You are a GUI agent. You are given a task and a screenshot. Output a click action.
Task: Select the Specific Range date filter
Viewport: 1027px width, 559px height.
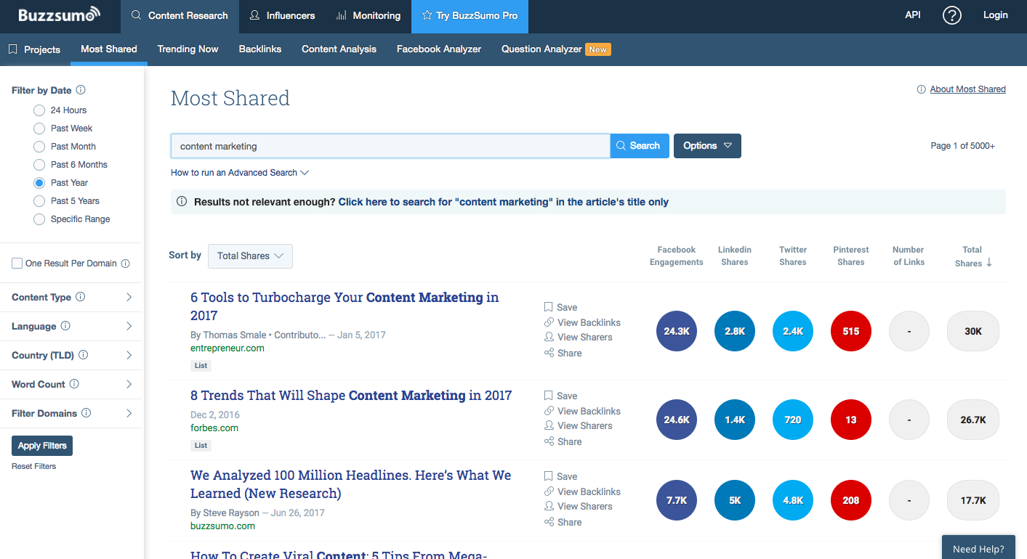click(39, 219)
